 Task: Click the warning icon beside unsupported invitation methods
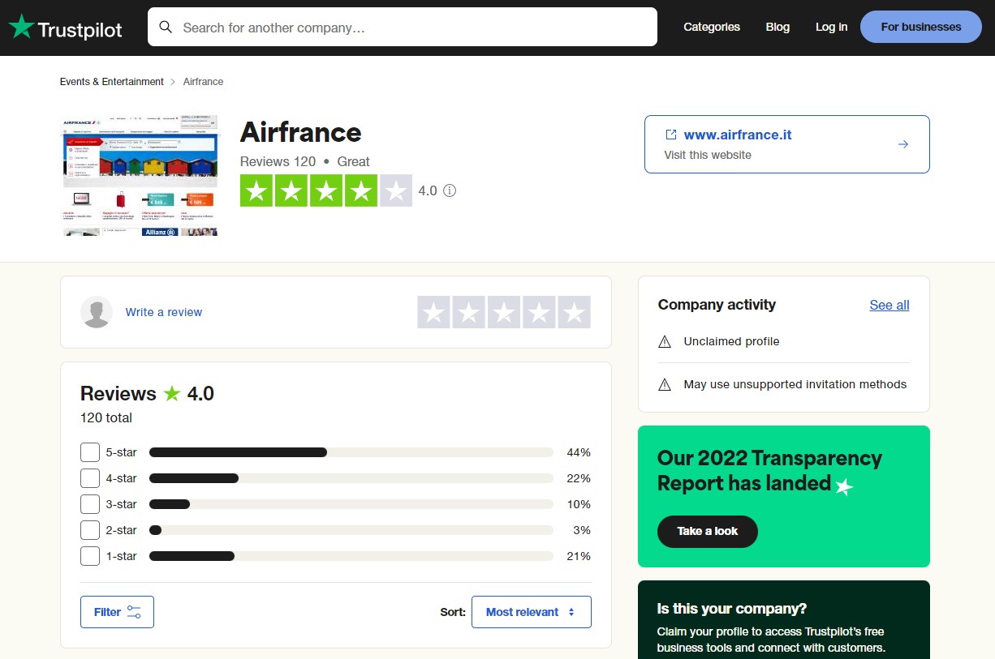[x=665, y=384]
